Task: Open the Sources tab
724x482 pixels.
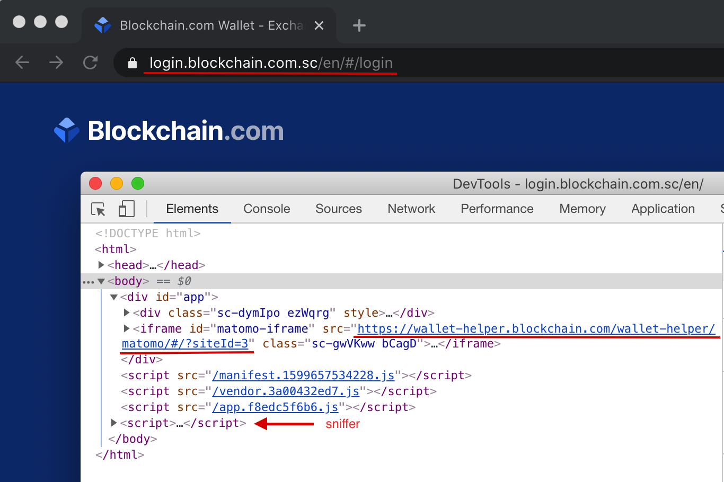Action: coord(339,209)
